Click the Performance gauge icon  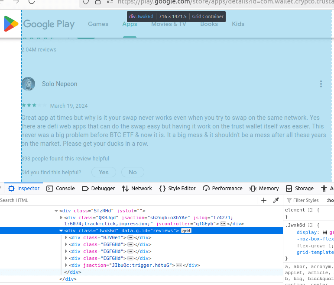point(206,189)
